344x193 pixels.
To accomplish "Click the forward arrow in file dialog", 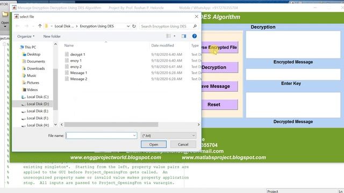I will [26, 26].
